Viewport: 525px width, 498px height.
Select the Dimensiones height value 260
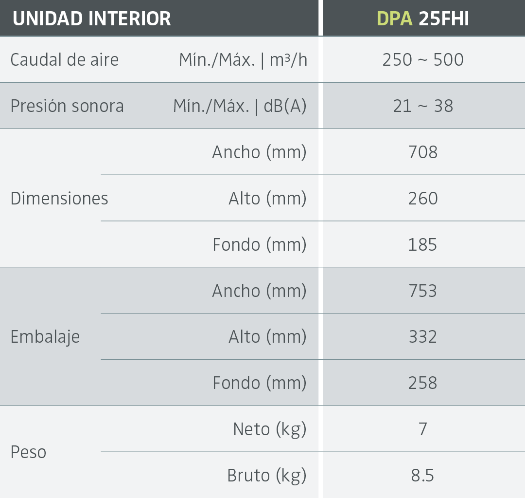(x=423, y=199)
